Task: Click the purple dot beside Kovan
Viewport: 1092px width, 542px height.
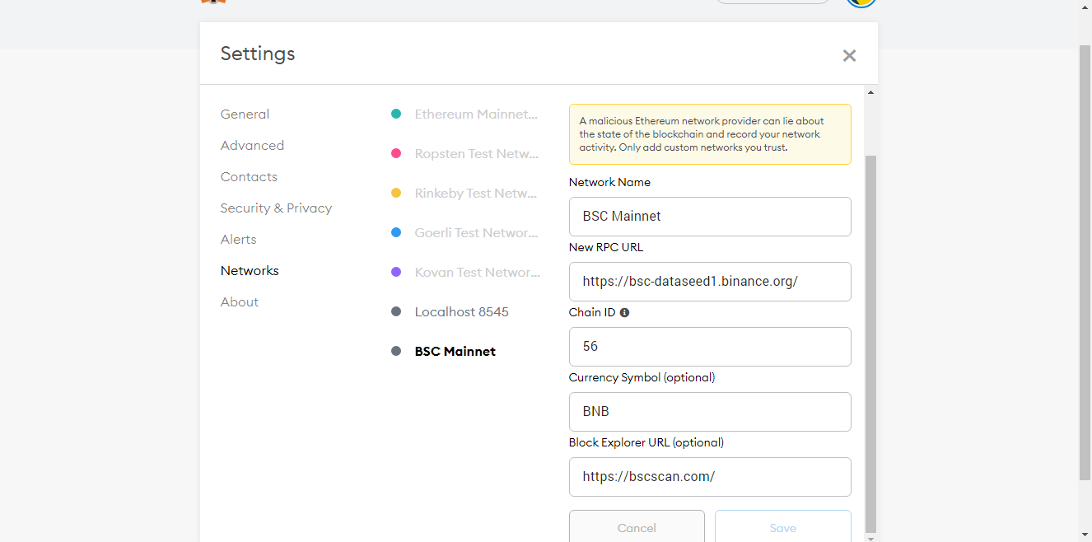Action: (x=396, y=273)
